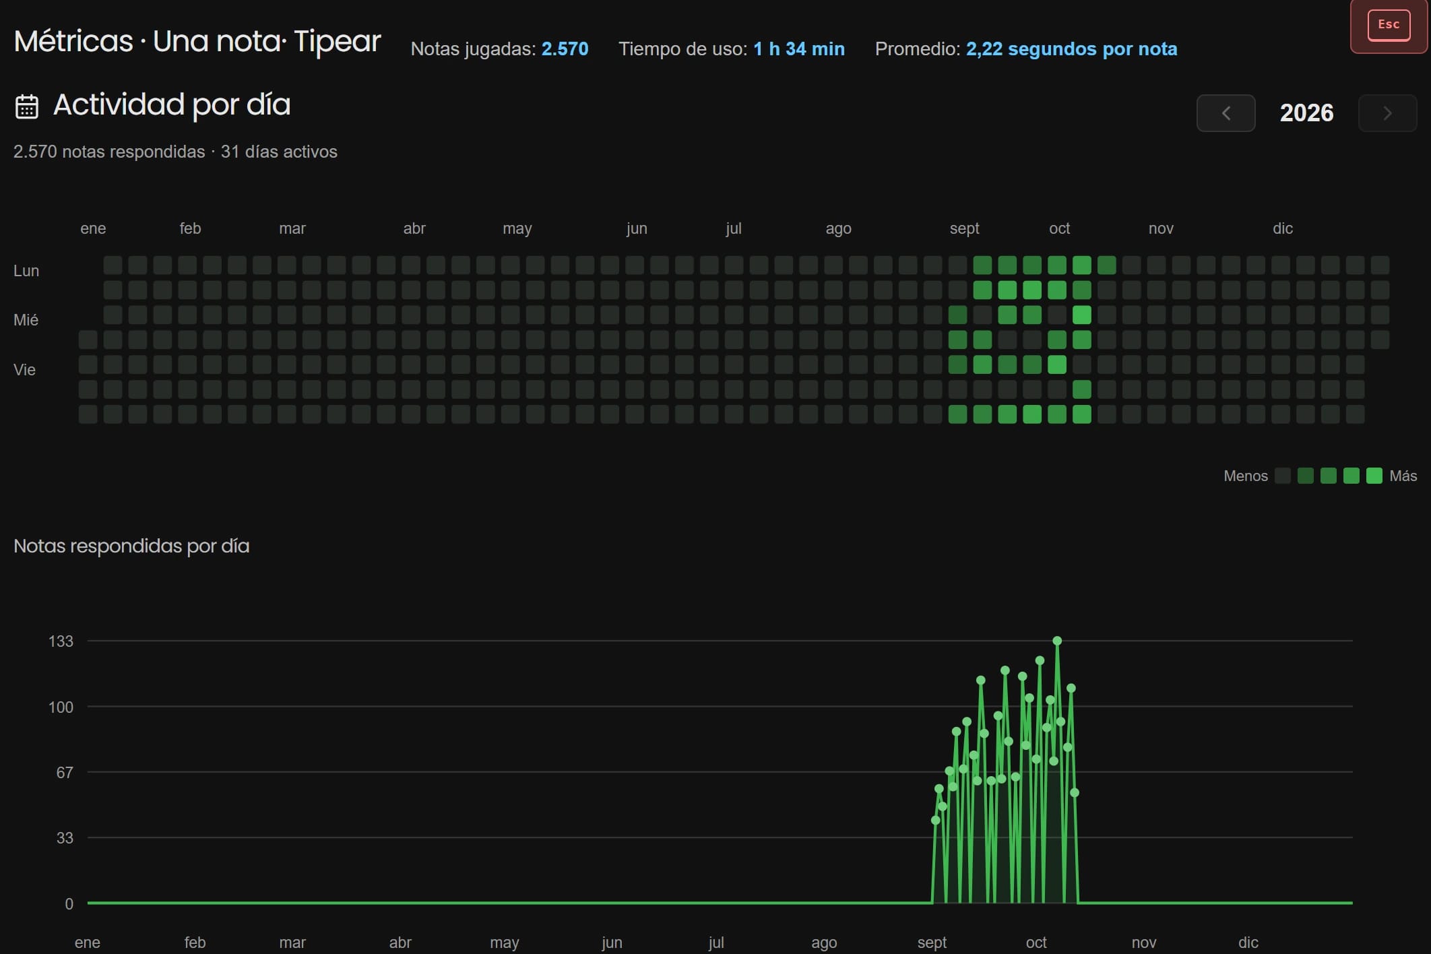The width and height of the screenshot is (1431, 954).
Task: Click the first chart data point in sept
Action: click(935, 820)
